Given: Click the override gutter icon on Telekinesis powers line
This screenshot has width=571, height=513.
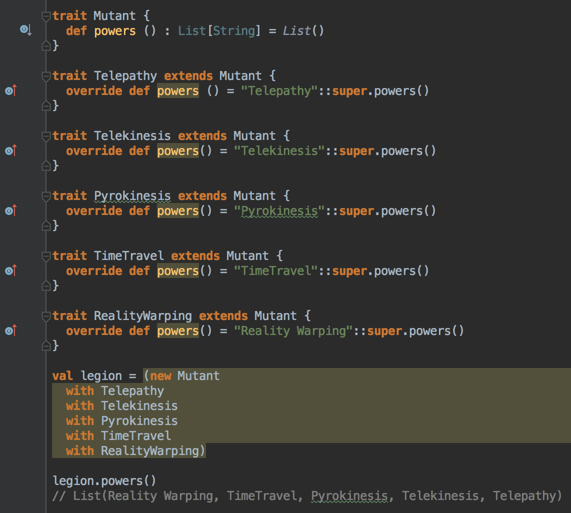Looking at the screenshot, I should click(10, 151).
